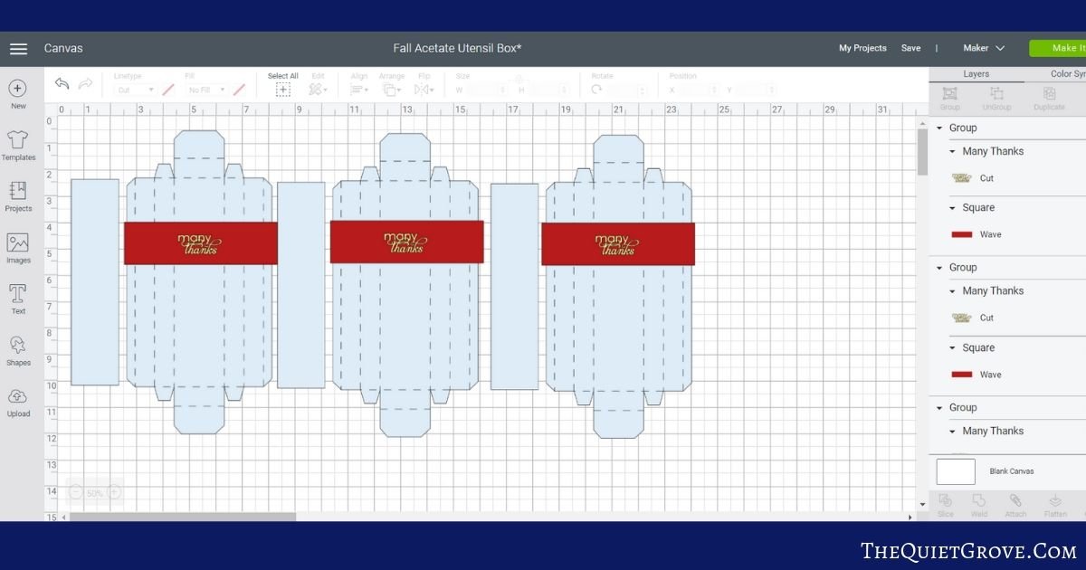Collapse the second Group layer

[940, 268]
